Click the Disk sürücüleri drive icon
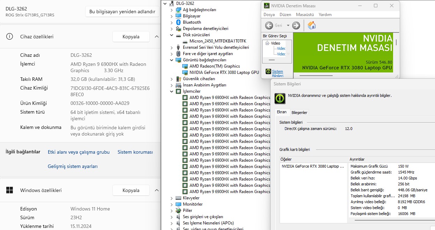Image resolution: width=435 pixels, height=230 pixels. [178, 35]
